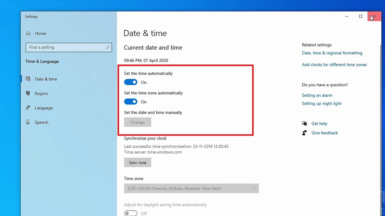Maximize the Settings window
The height and width of the screenshot is (216, 385).
[x=361, y=16]
